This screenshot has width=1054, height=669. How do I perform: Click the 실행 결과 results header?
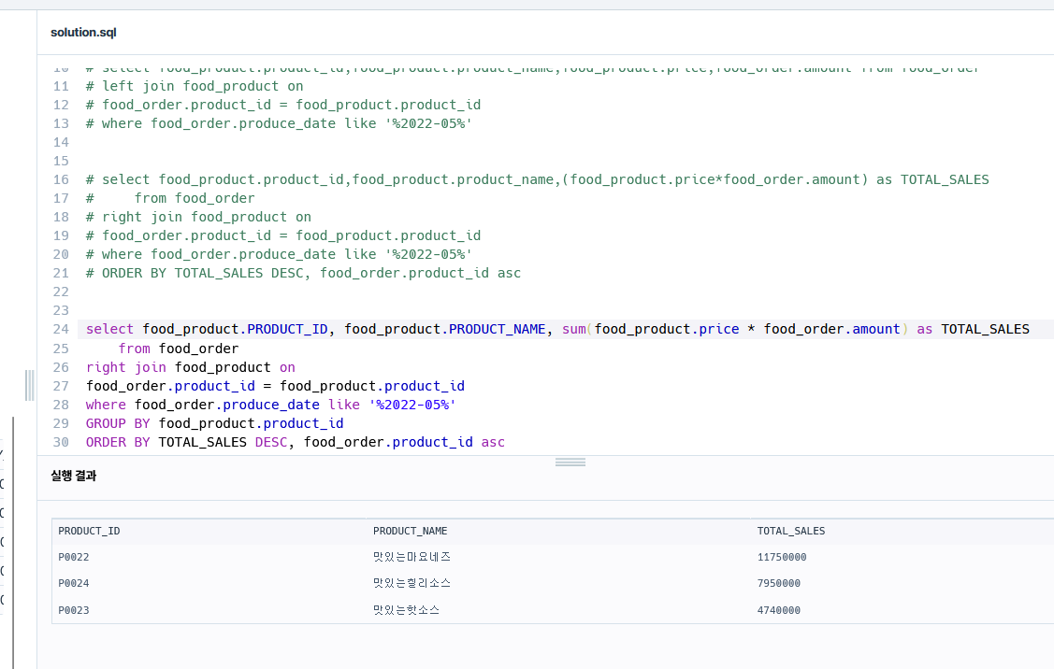click(74, 476)
